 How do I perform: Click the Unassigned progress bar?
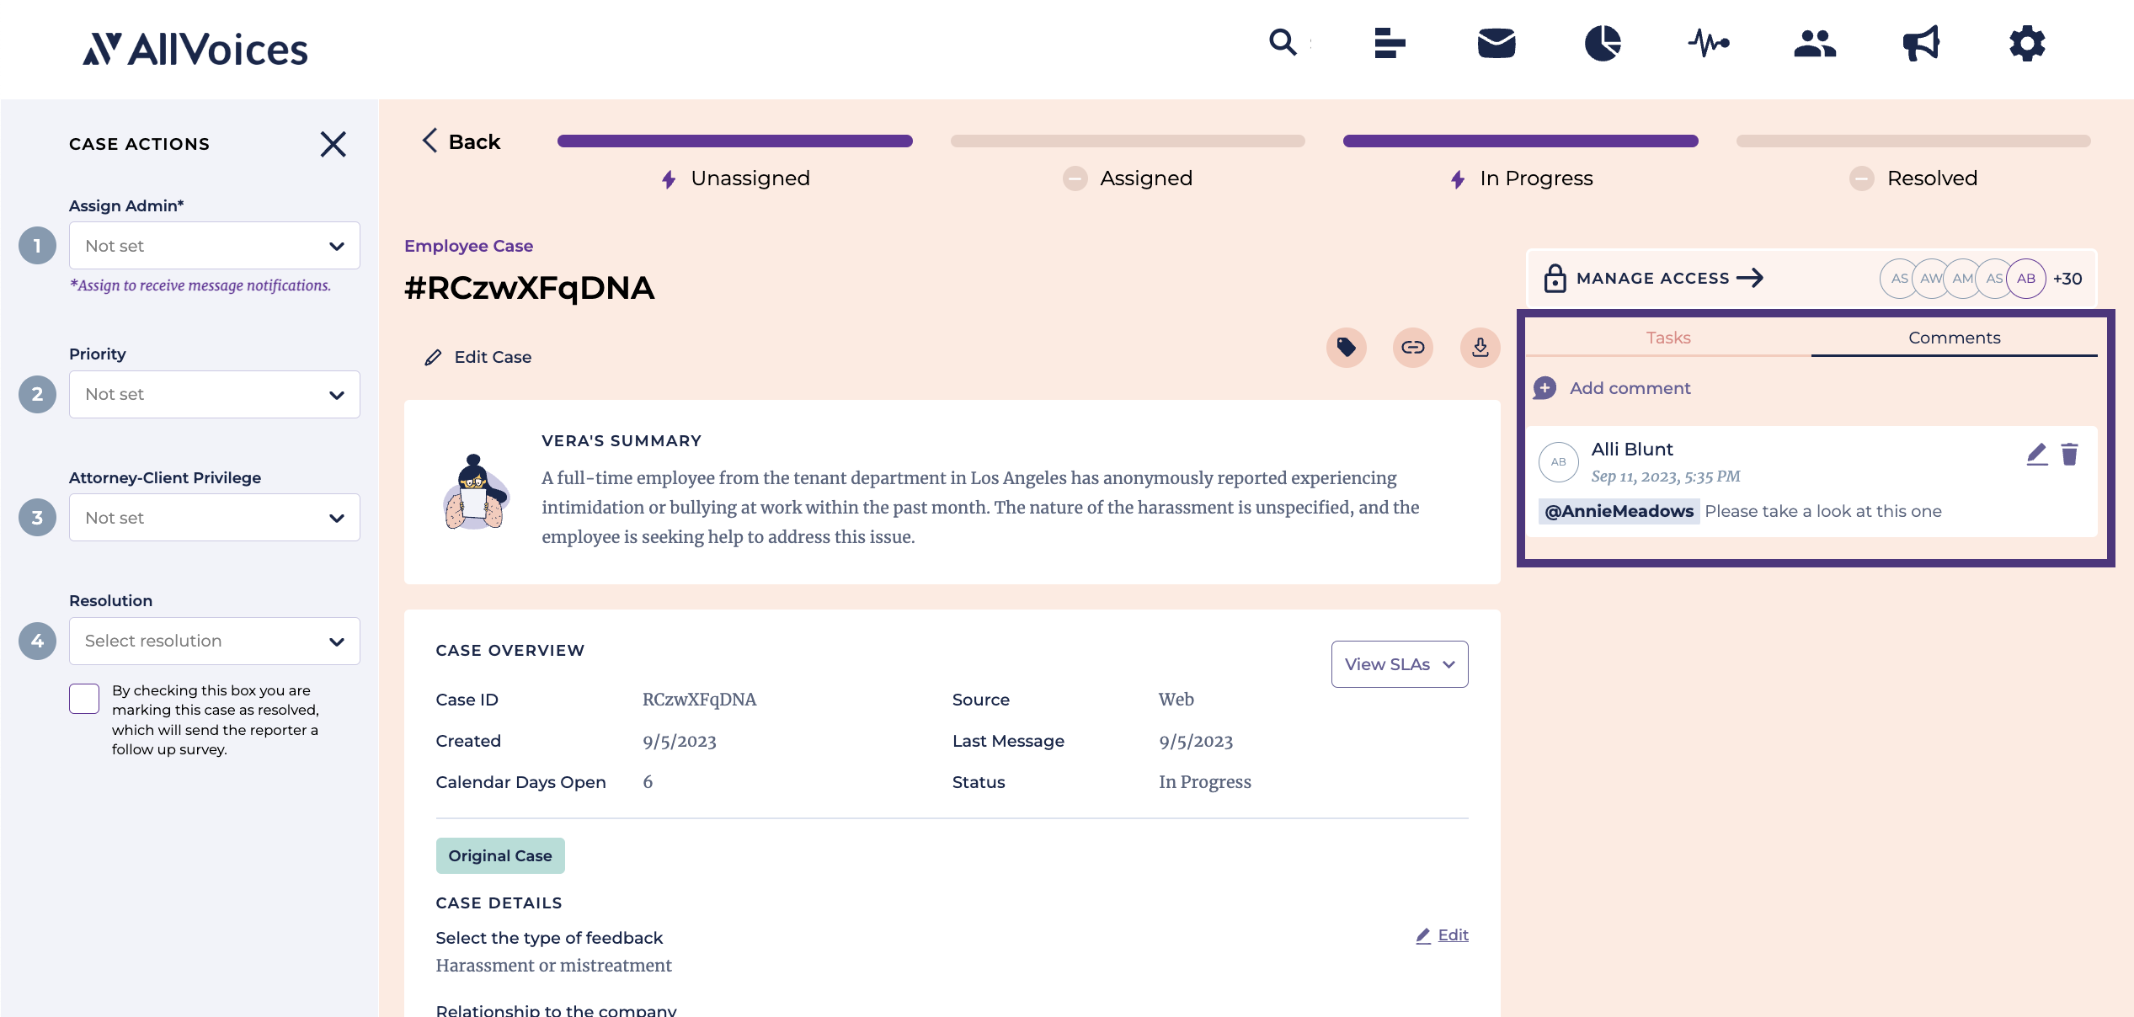pos(735,141)
